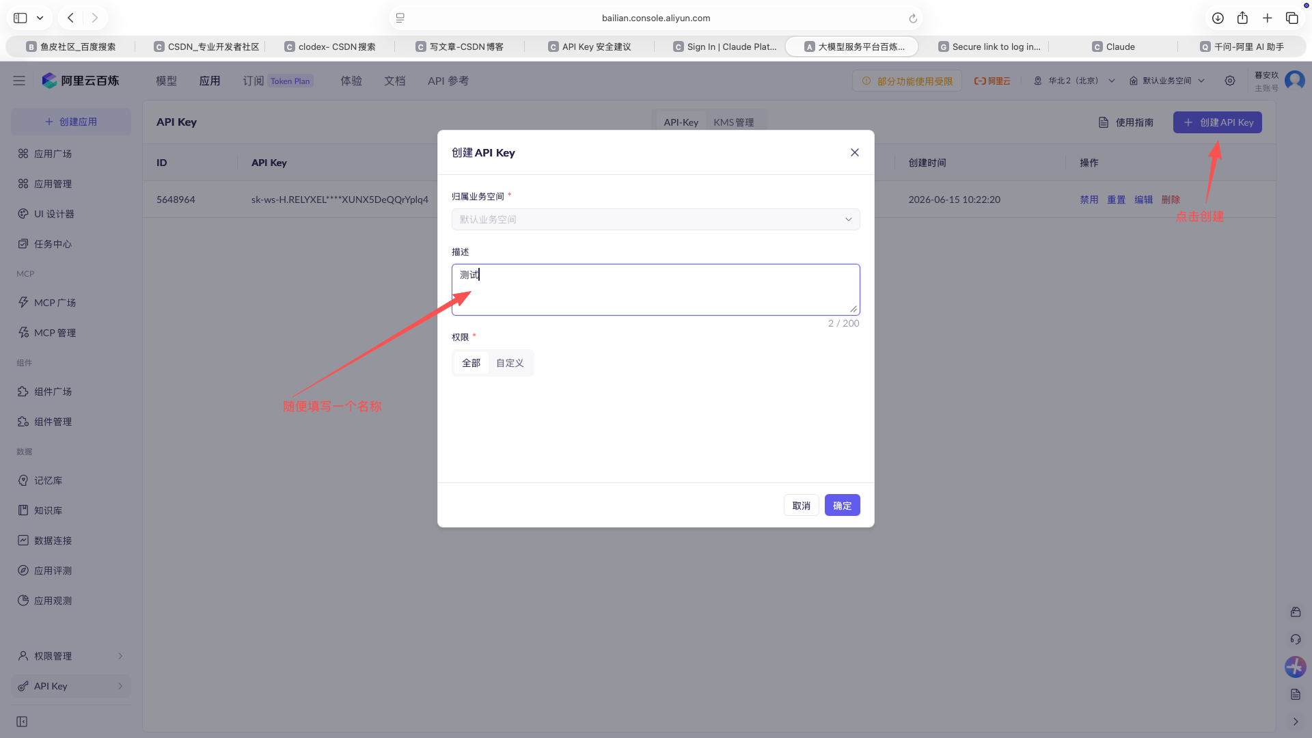Open the 文档 top menu

pos(395,81)
